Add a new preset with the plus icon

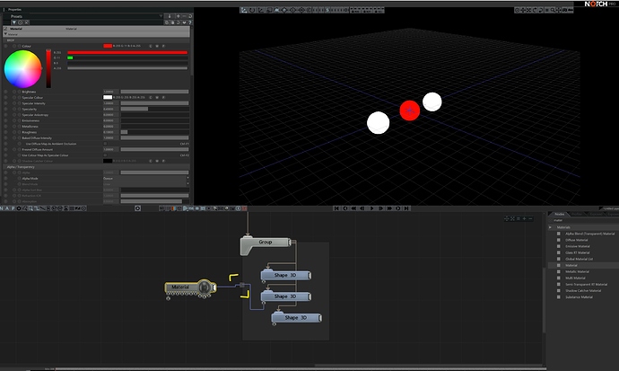(178, 16)
